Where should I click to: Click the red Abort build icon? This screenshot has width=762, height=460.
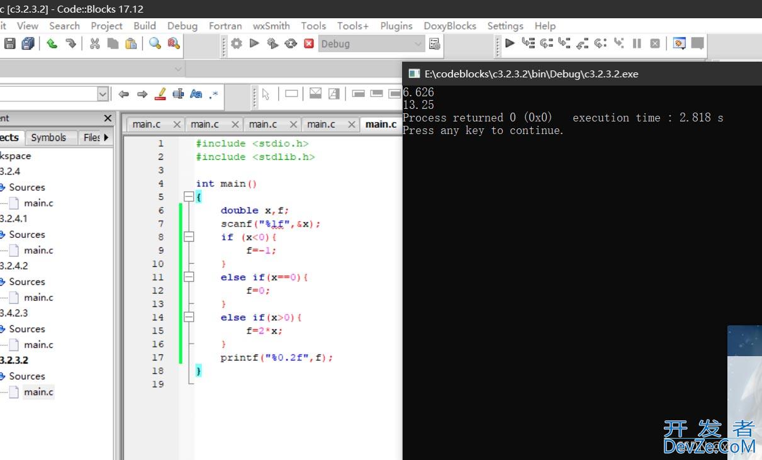click(x=309, y=43)
